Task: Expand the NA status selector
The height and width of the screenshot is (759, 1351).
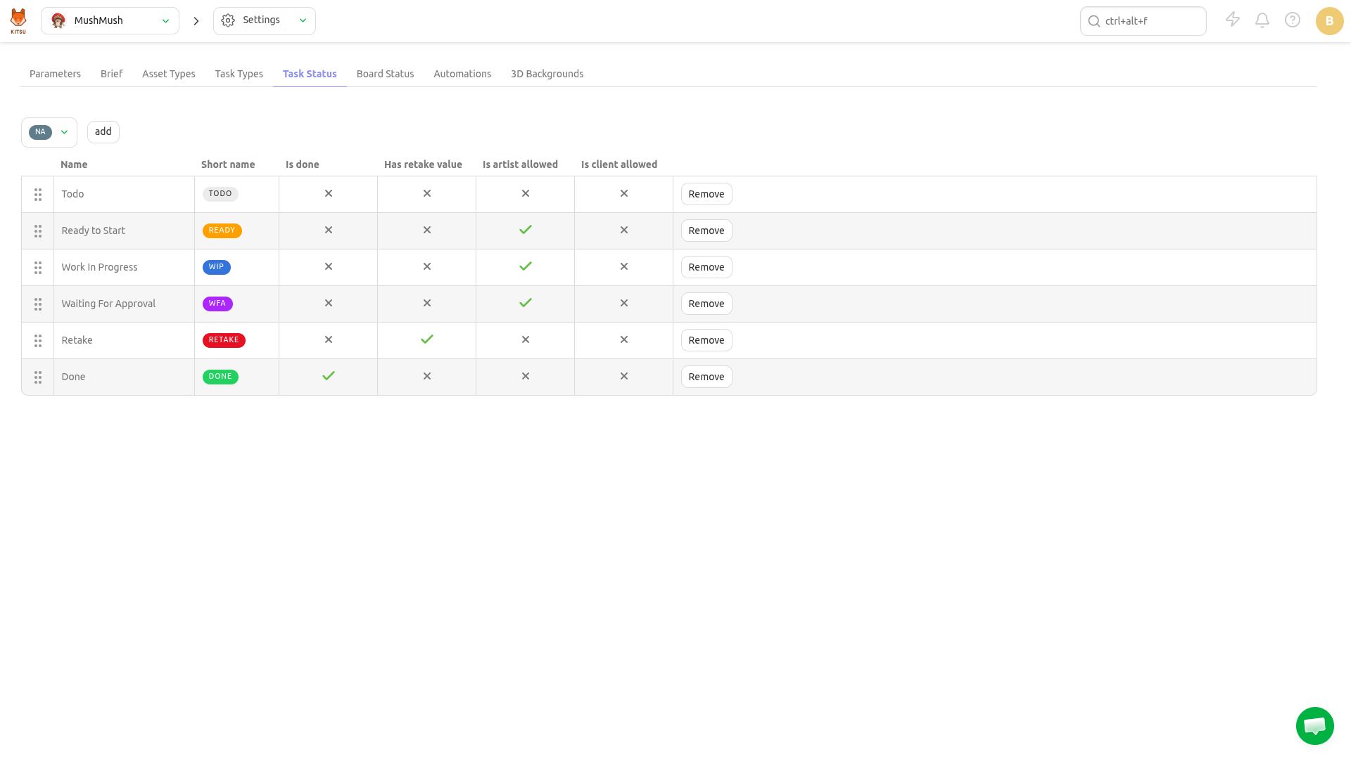Action: 49,132
